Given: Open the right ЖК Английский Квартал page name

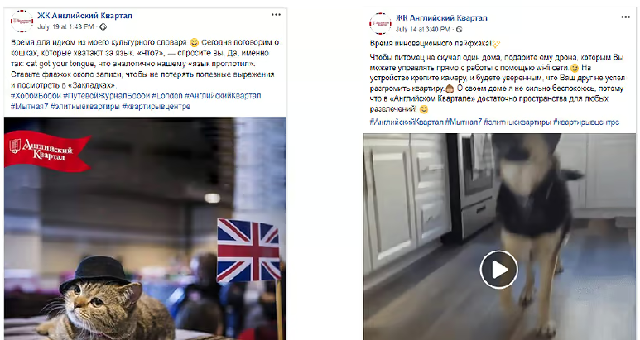Looking at the screenshot, I should [441, 18].
